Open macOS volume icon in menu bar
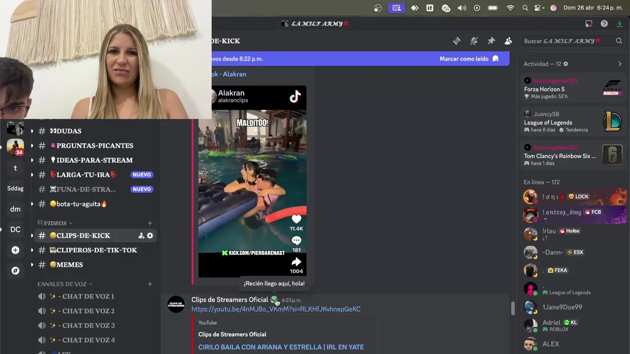Viewport: 630px width, 354px height. coord(462,8)
